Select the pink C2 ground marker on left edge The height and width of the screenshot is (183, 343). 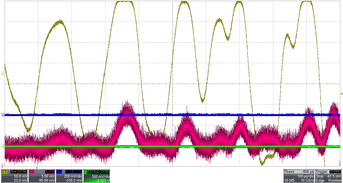(2, 165)
